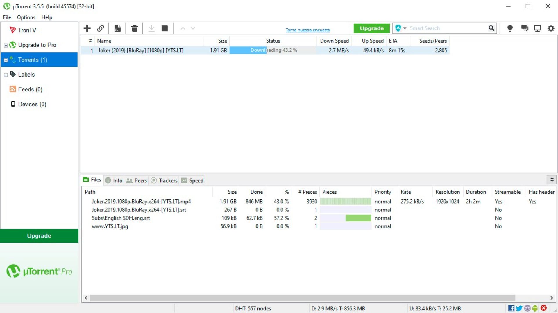Click the chat bubbles feedback icon
This screenshot has height=313, width=558.
525,28
